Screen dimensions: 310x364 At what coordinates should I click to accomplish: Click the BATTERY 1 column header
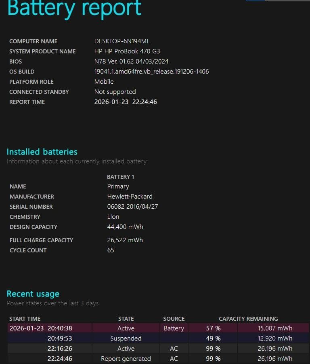coord(121,177)
